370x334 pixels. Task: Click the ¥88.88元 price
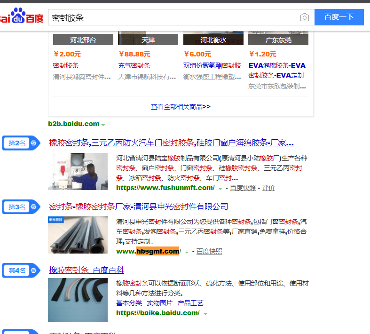point(134,54)
